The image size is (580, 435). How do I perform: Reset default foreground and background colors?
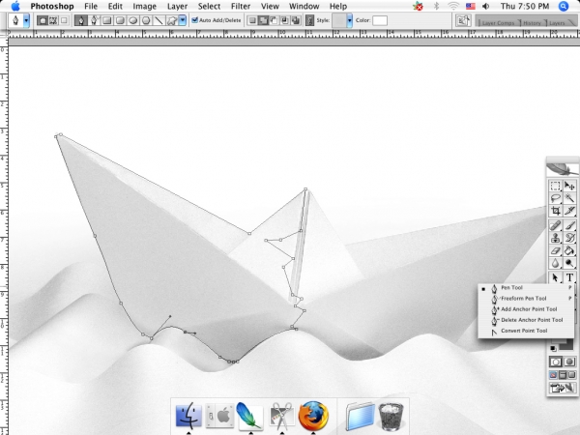tap(553, 348)
